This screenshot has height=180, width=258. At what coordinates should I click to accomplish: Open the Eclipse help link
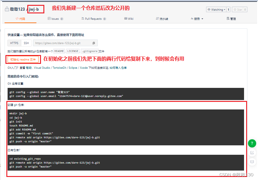click(x=73, y=68)
